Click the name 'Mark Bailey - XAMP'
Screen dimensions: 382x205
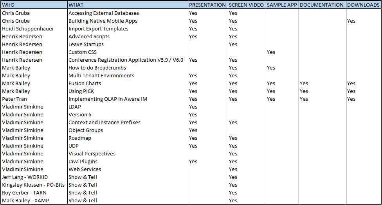(25, 200)
